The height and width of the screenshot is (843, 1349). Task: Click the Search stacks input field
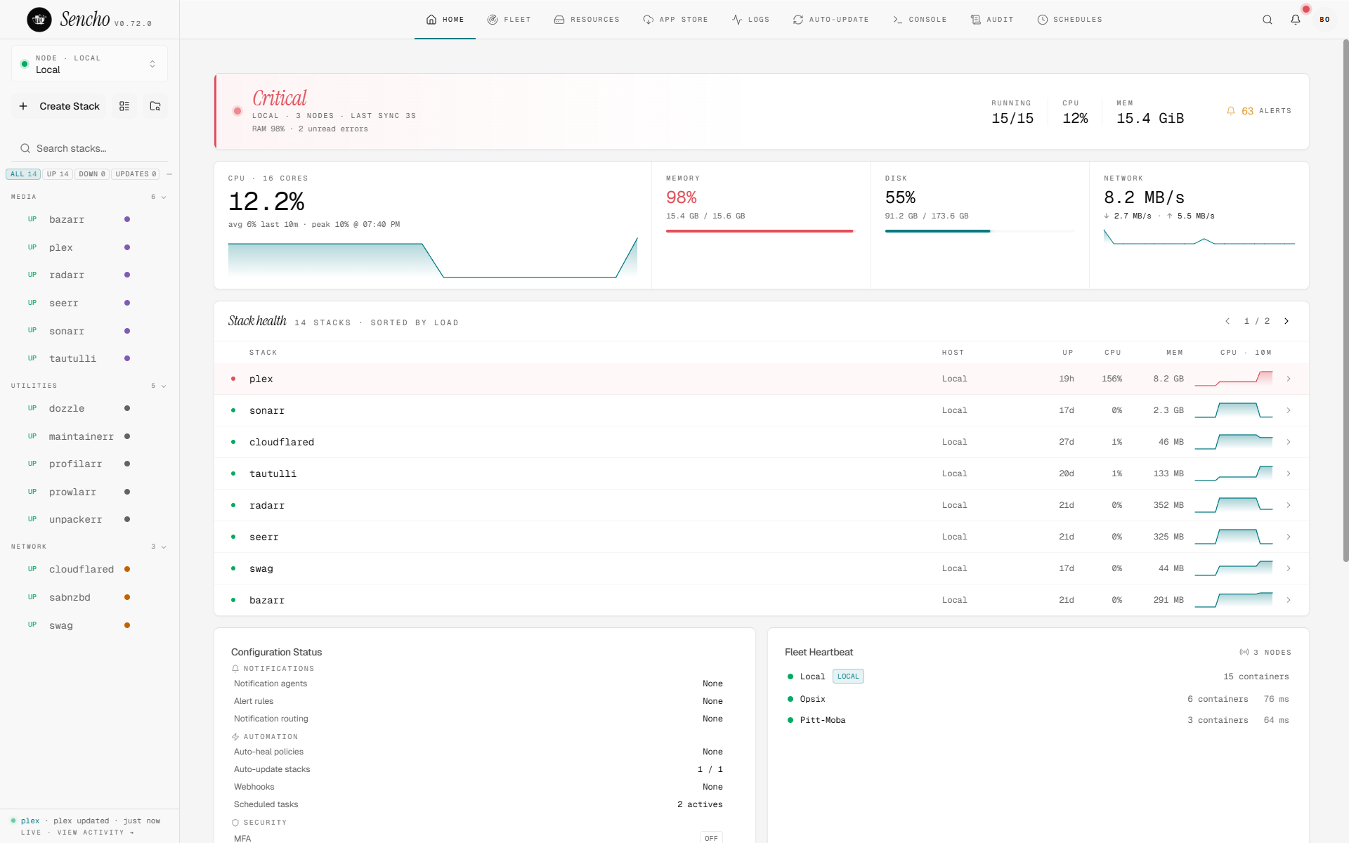(x=89, y=148)
